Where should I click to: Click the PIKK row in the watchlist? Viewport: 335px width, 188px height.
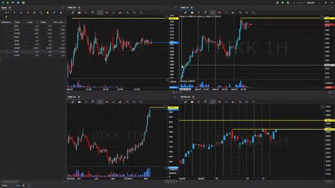32,52
